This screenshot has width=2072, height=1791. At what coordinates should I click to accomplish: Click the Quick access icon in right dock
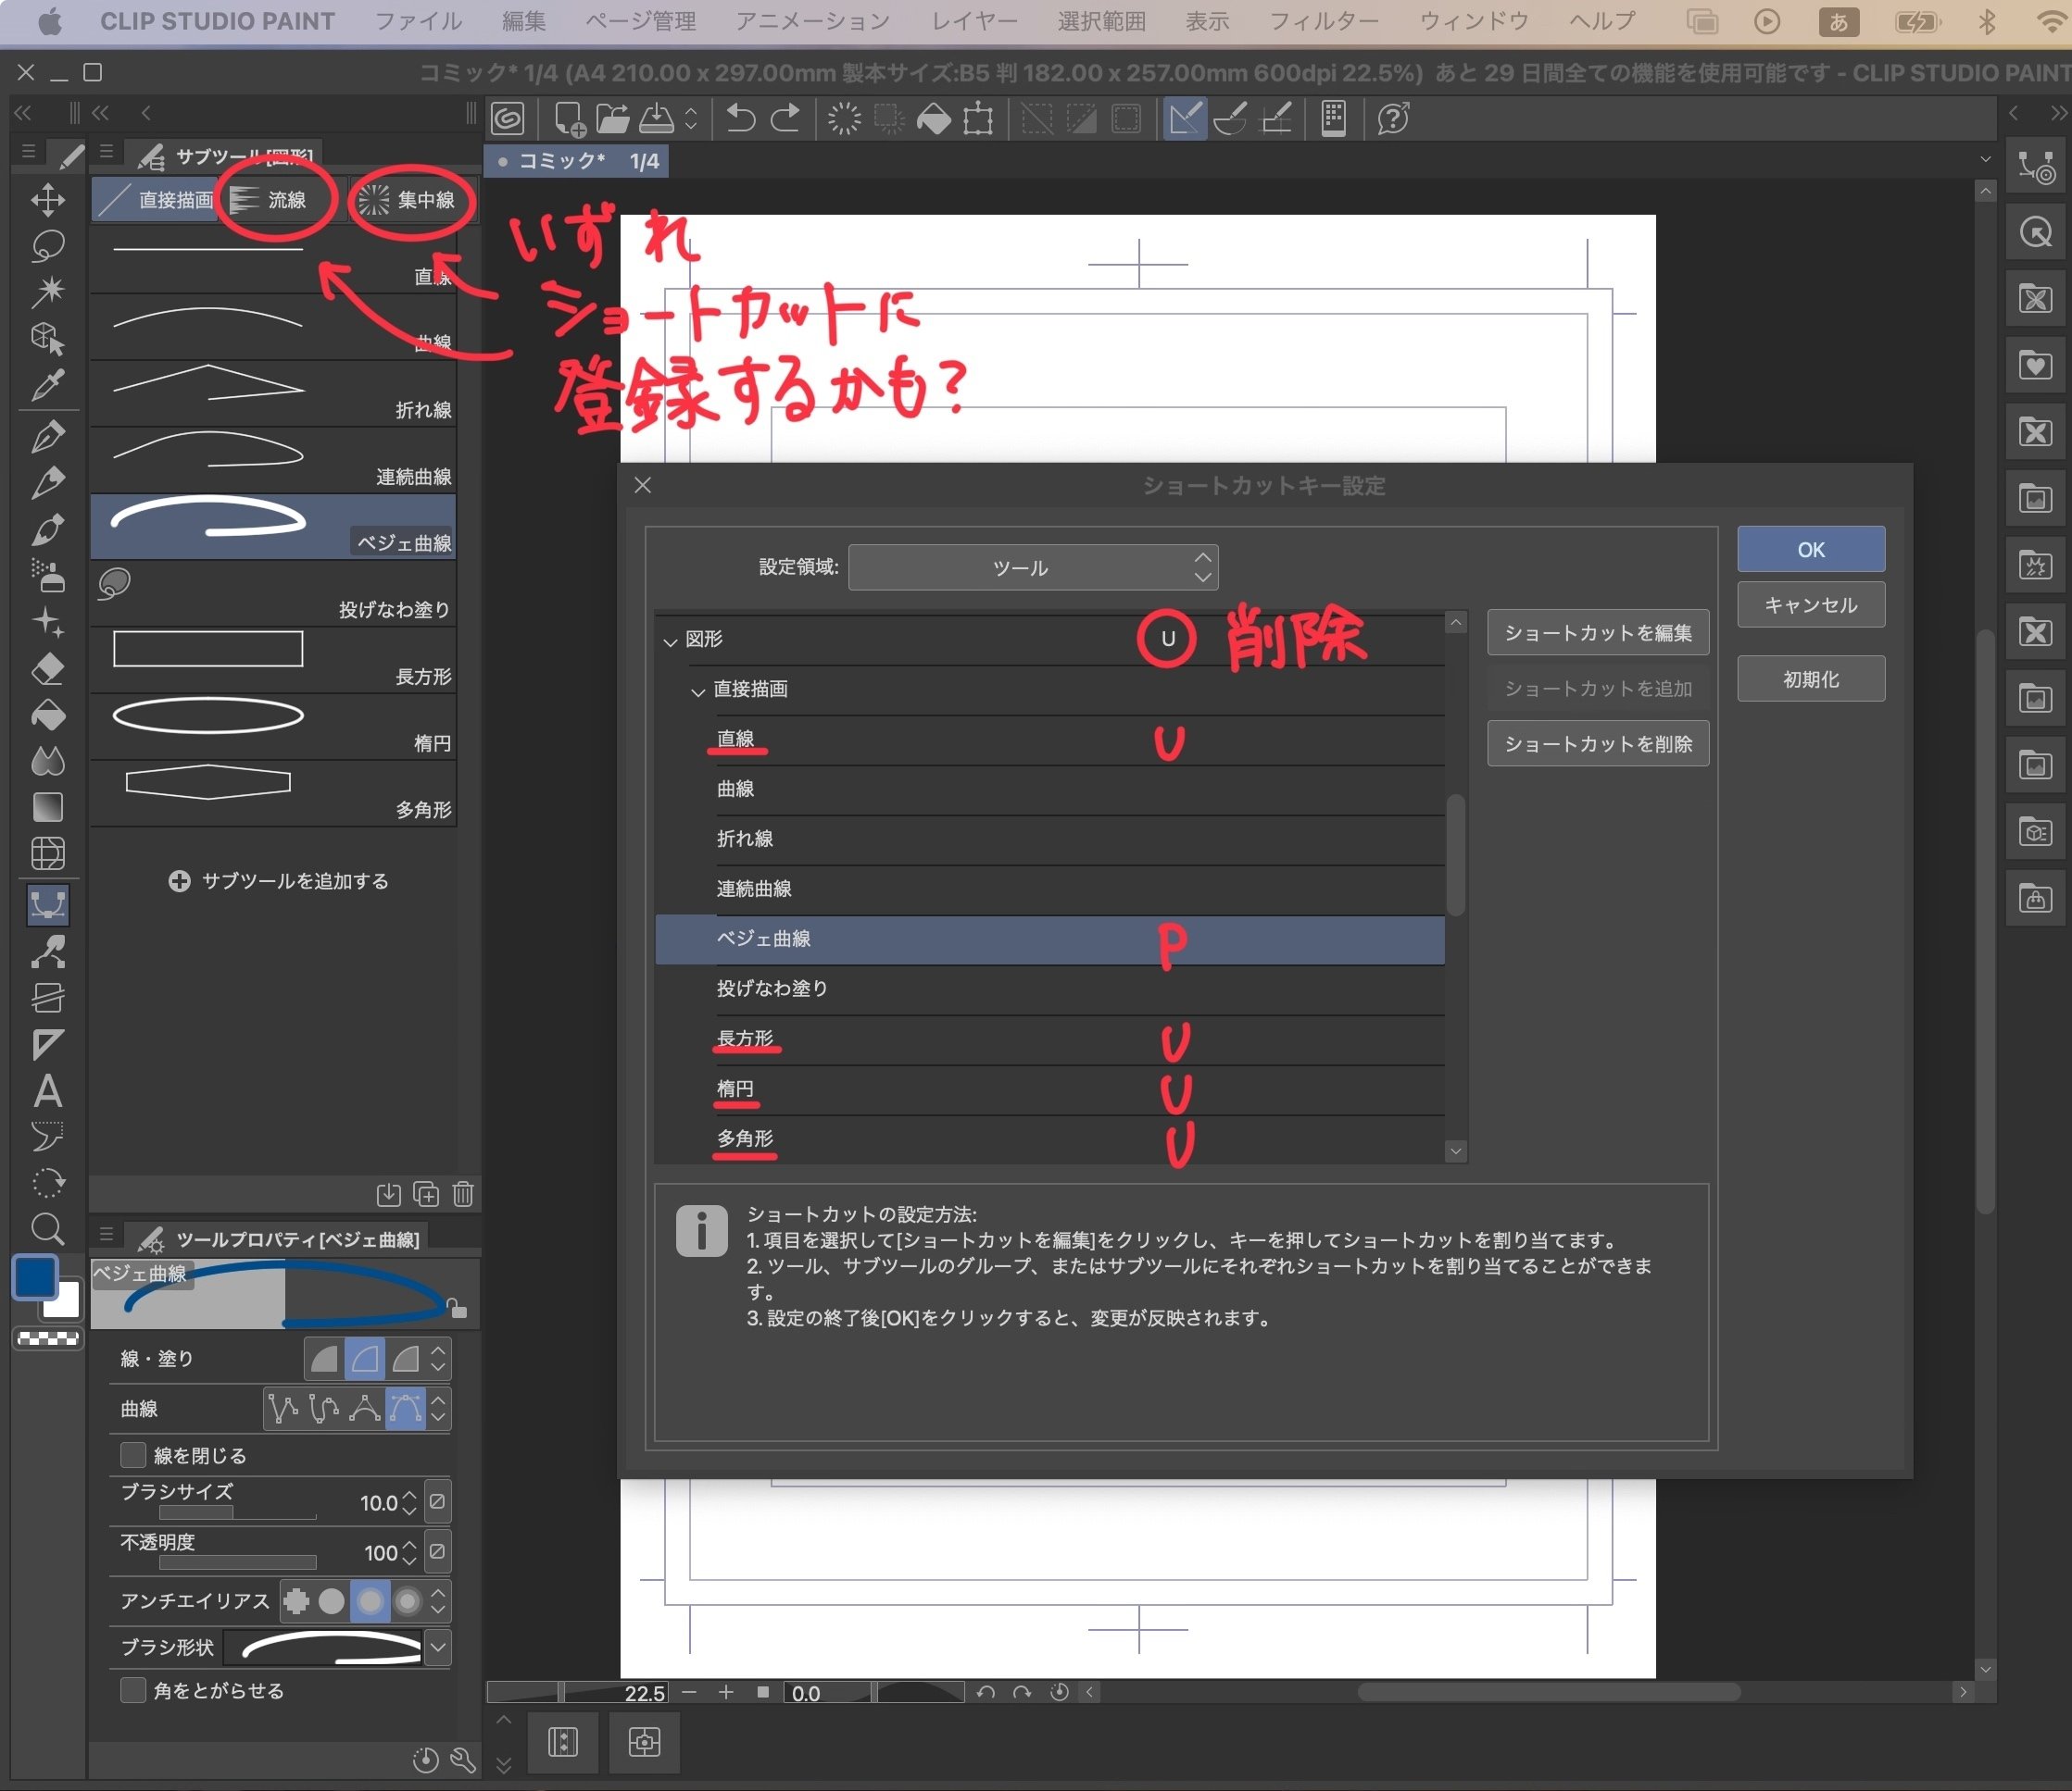[2036, 233]
